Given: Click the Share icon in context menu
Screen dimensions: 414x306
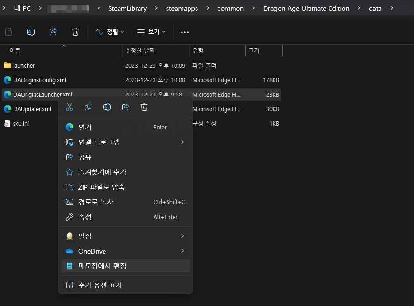Looking at the screenshot, I should [126, 107].
